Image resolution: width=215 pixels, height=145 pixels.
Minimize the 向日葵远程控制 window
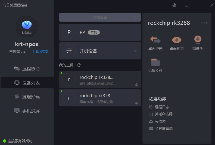pyautogui.click(x=199, y=5)
